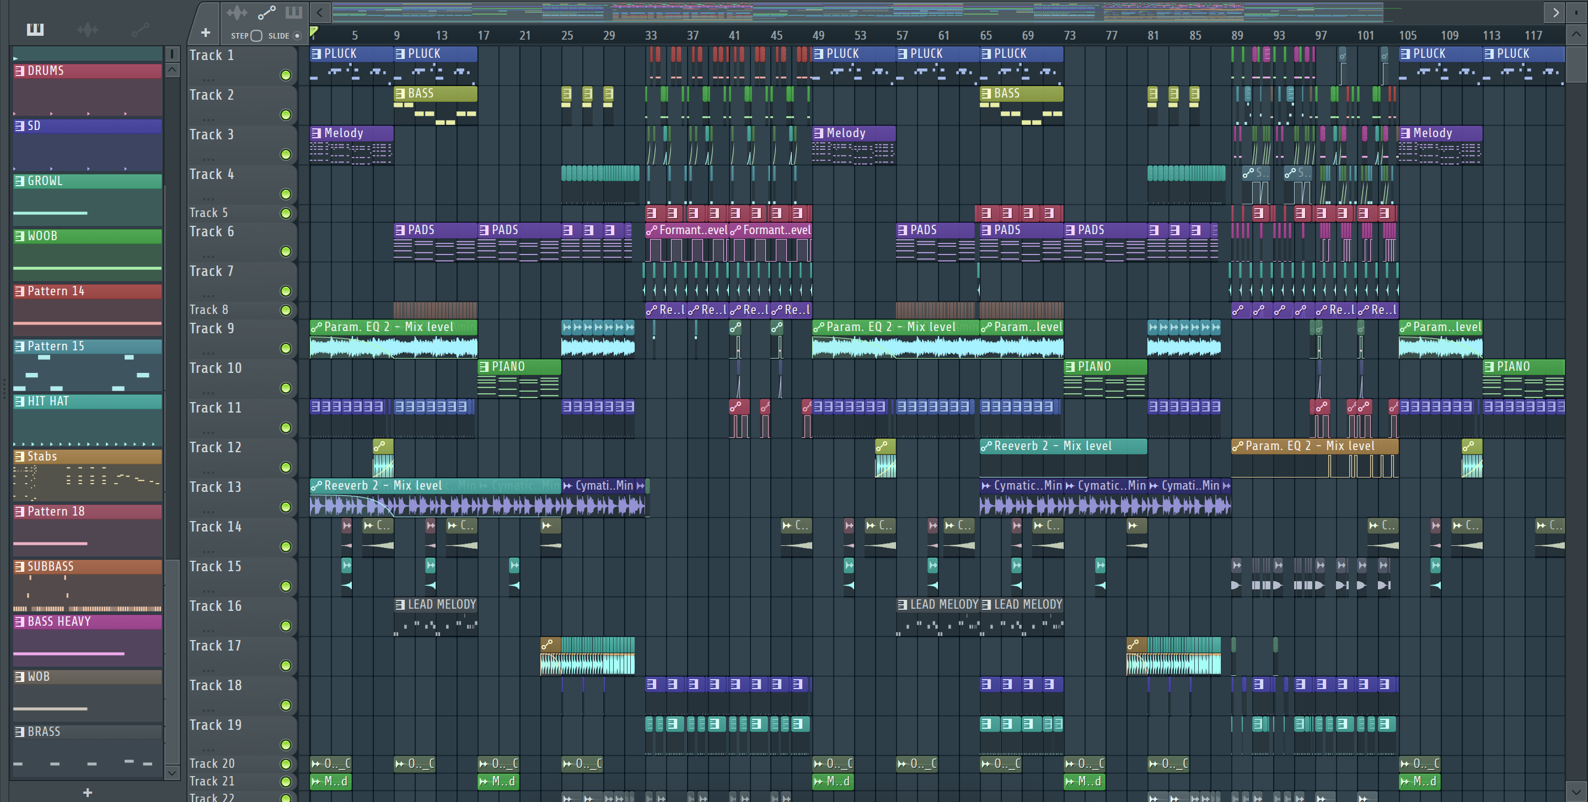Click the Track 4 header label
Image resolution: width=1588 pixels, height=802 pixels.
(212, 174)
